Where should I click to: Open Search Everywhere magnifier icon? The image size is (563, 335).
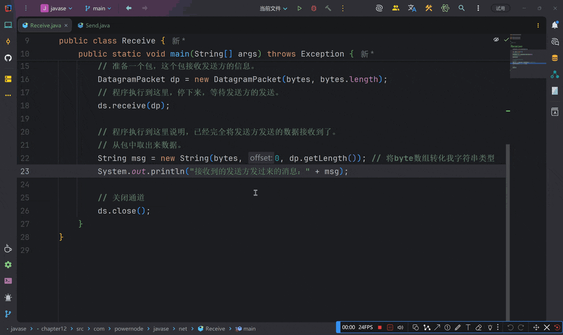tap(462, 8)
